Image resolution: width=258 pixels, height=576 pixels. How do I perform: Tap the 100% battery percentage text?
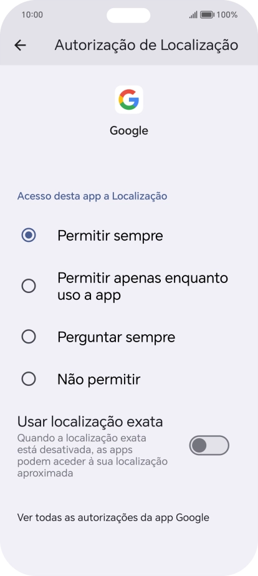[x=227, y=15]
